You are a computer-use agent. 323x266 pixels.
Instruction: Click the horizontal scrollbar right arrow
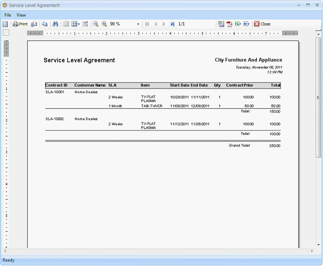312,251
